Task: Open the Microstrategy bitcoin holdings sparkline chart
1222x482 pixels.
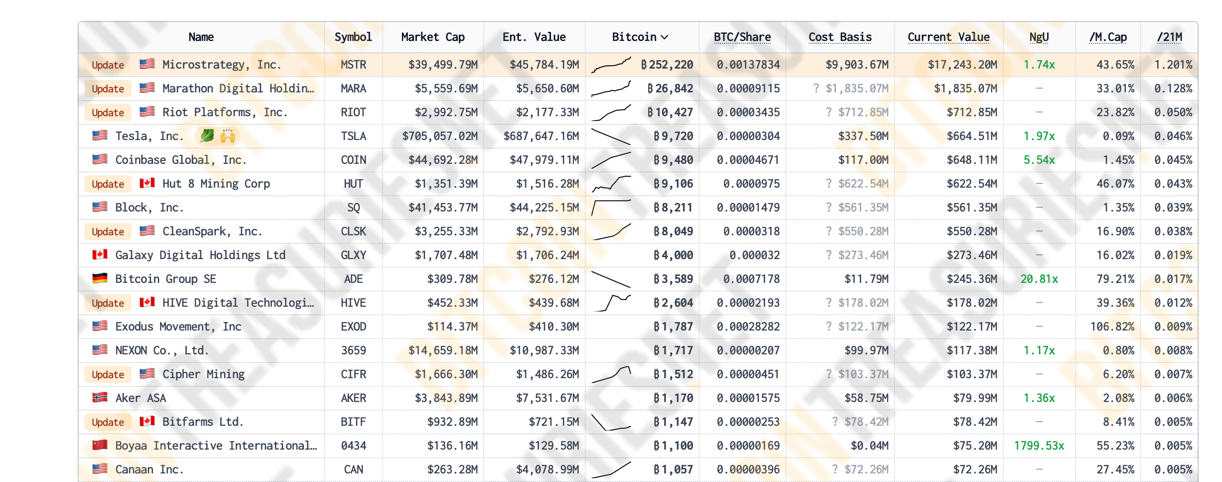Action: point(611,65)
